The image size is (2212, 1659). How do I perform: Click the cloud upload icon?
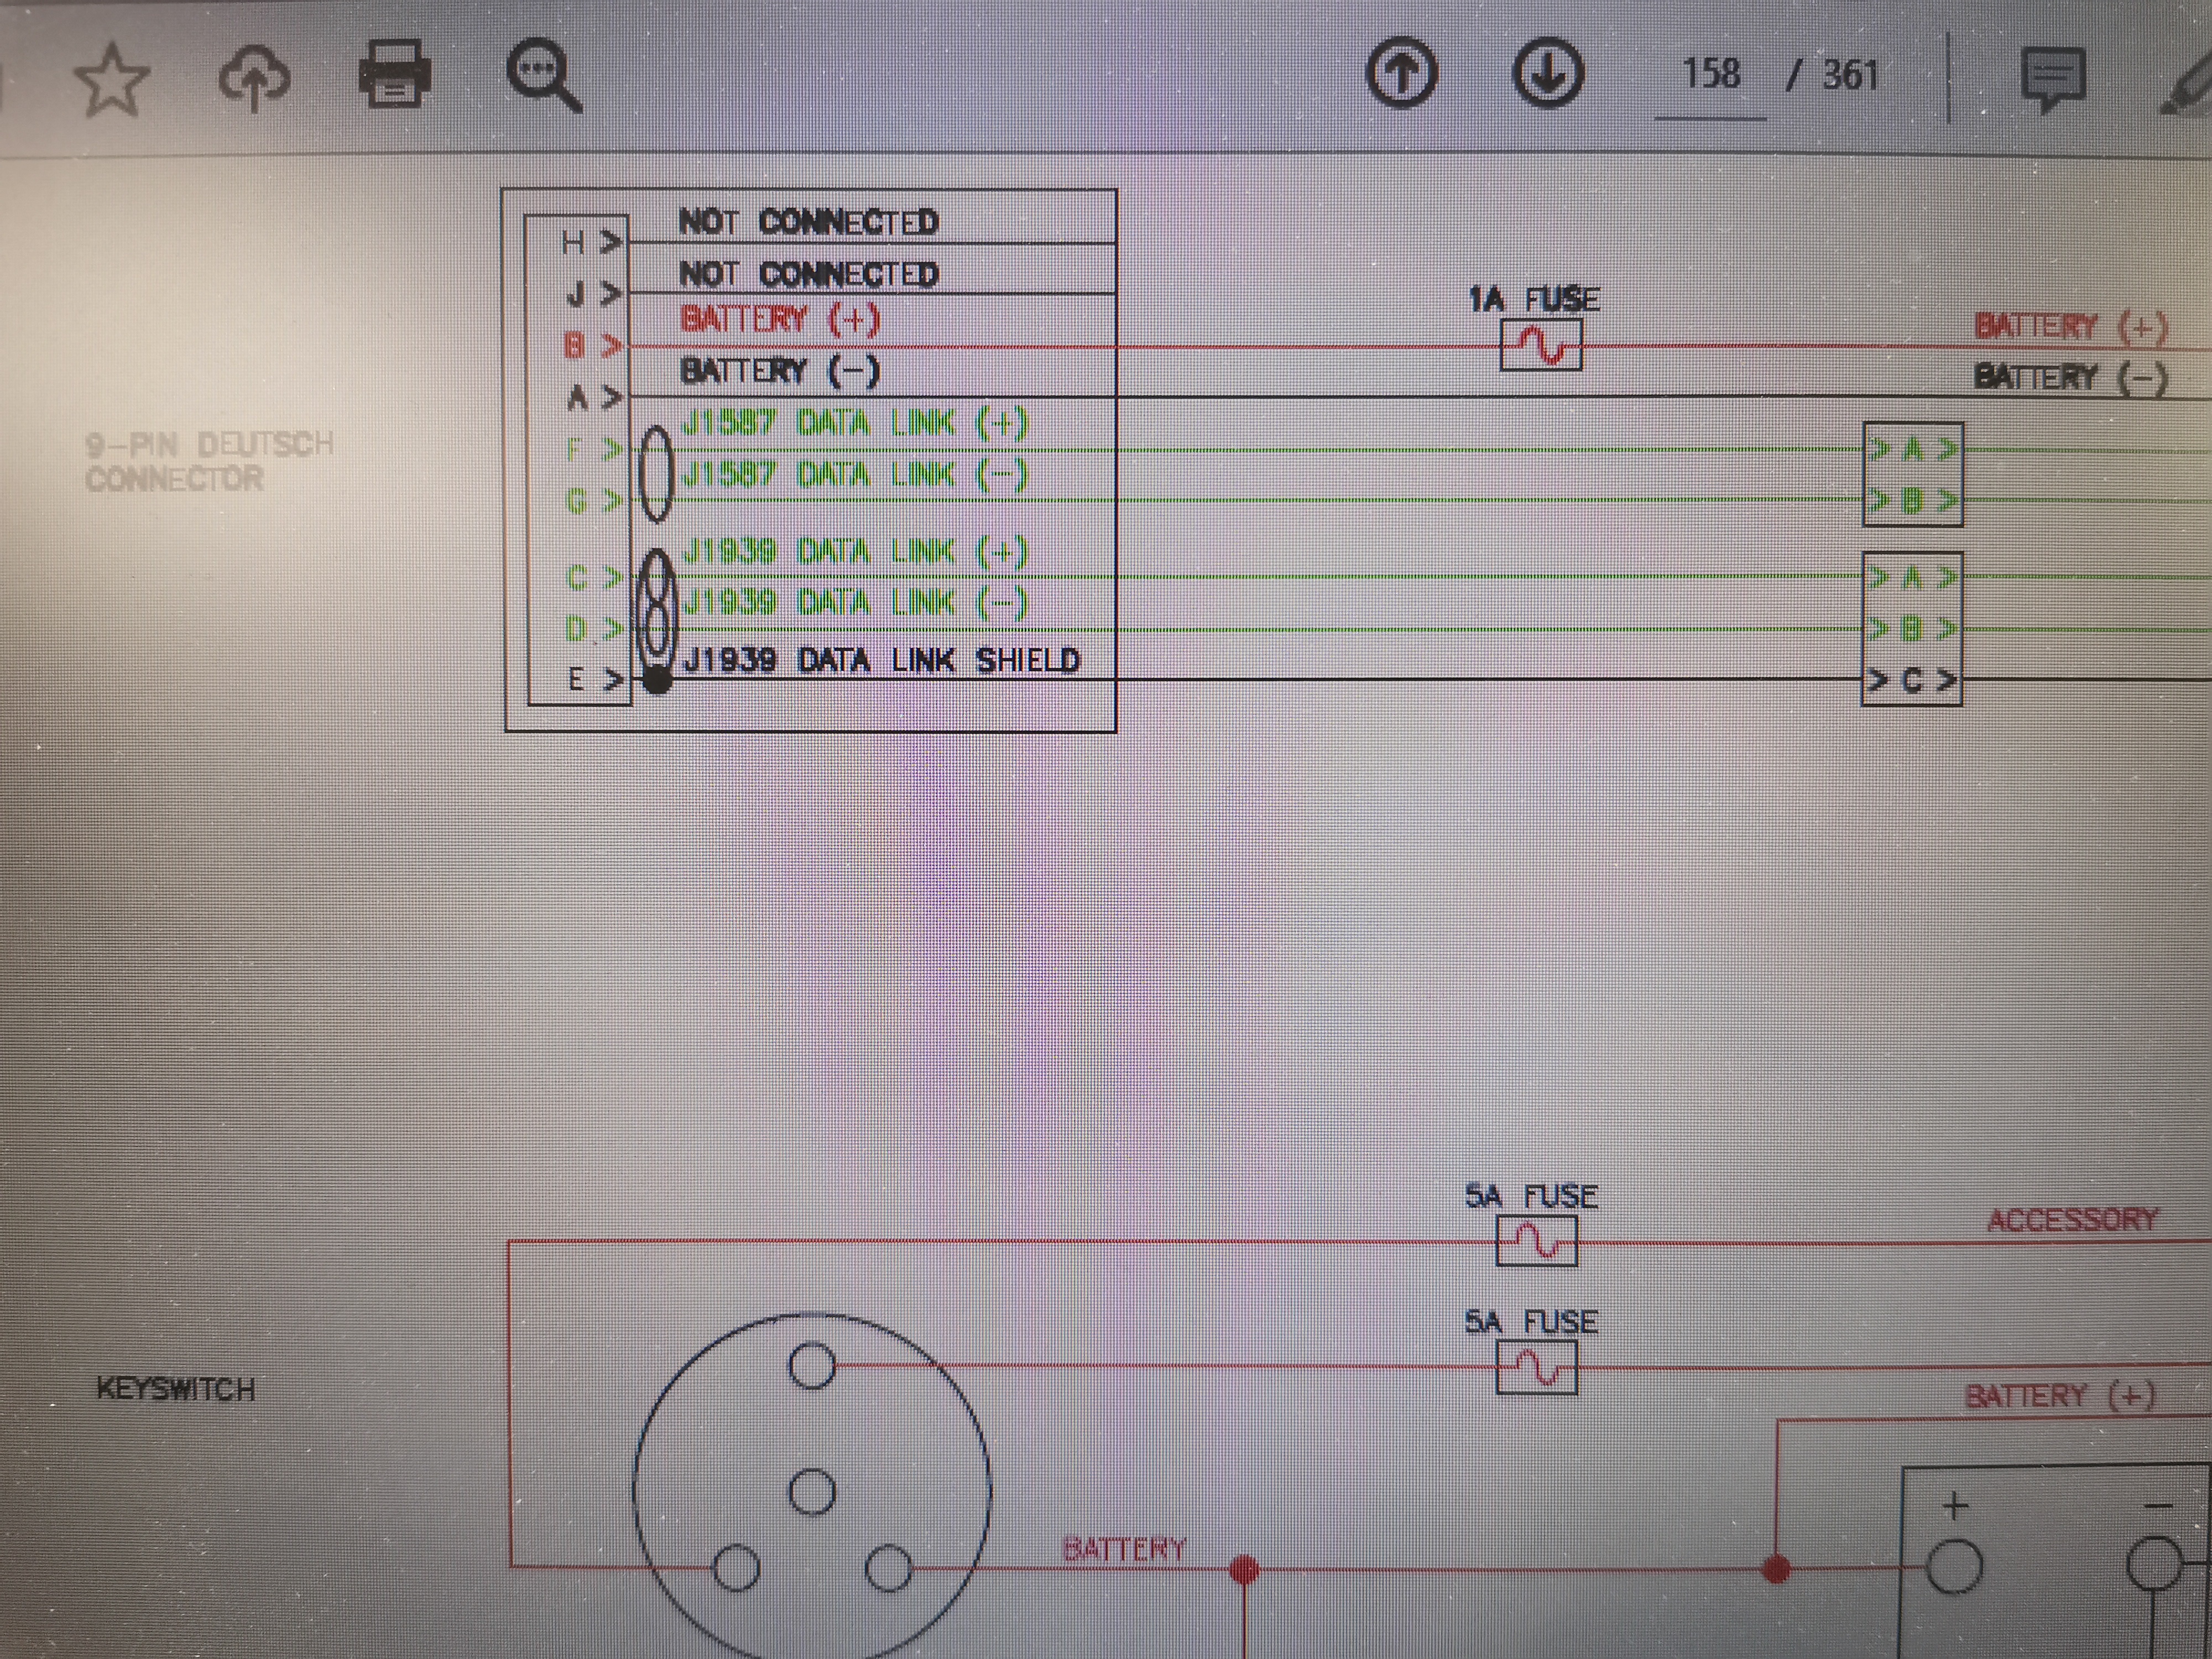254,78
